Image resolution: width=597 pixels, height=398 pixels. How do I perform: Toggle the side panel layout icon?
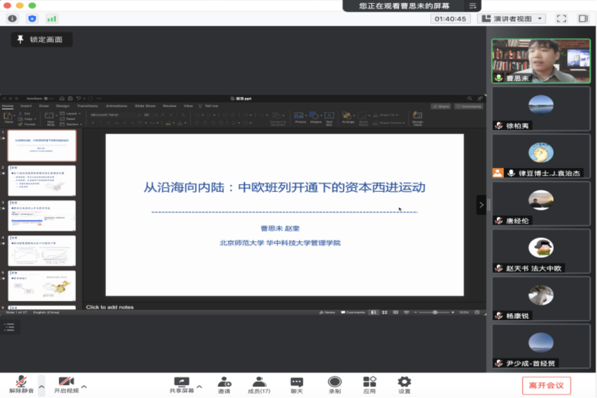583,19
